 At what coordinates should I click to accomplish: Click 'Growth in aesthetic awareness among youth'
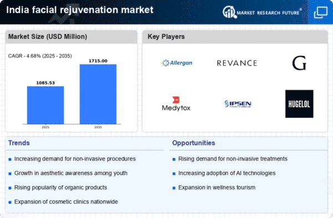click(x=70, y=173)
